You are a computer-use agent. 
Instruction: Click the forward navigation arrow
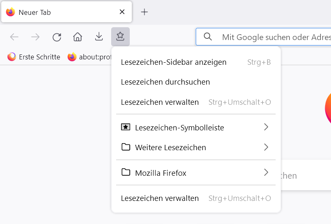(36, 37)
